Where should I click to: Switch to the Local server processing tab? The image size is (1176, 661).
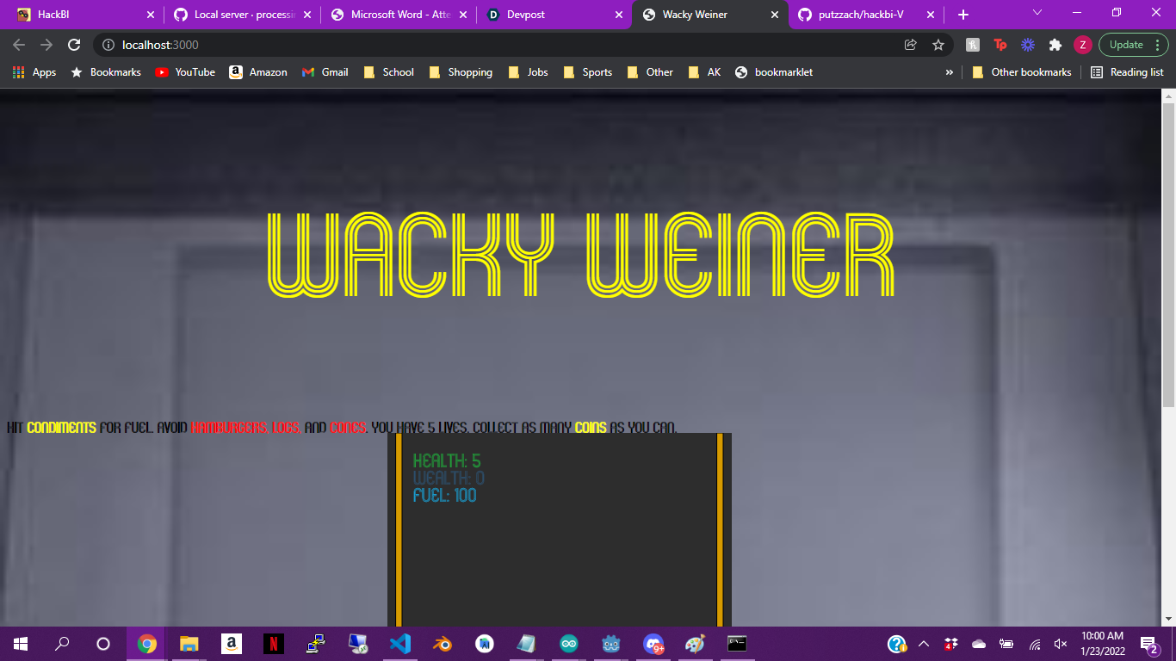241,15
